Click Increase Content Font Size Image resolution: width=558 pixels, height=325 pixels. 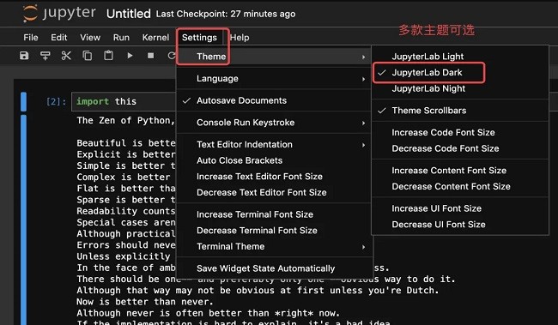[x=460, y=171]
